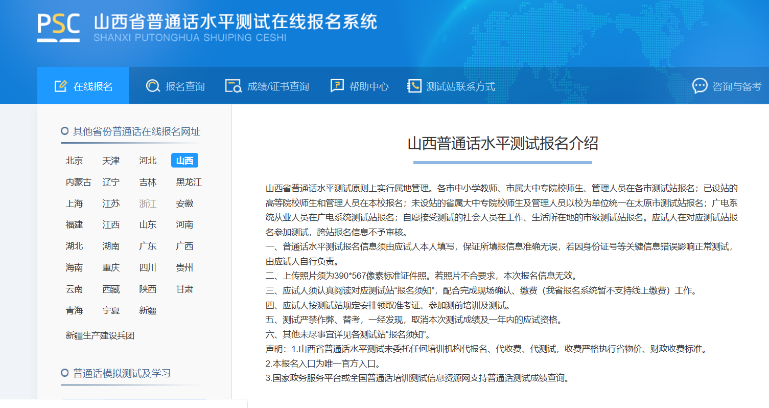Screen dimensions: 769x408
Task: Open the 在线报名 tab
Action: tap(83, 86)
